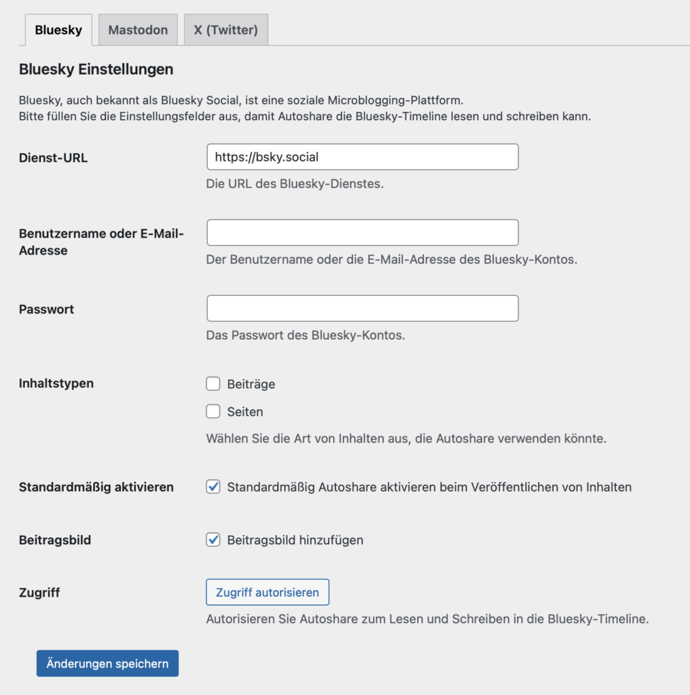690x695 pixels.
Task: Click the bold Standardmäßig aktivieren row label
Action: tap(96, 487)
